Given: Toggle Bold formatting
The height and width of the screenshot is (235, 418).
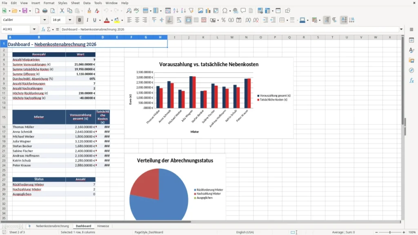Looking at the screenshot, I should tap(80, 20).
